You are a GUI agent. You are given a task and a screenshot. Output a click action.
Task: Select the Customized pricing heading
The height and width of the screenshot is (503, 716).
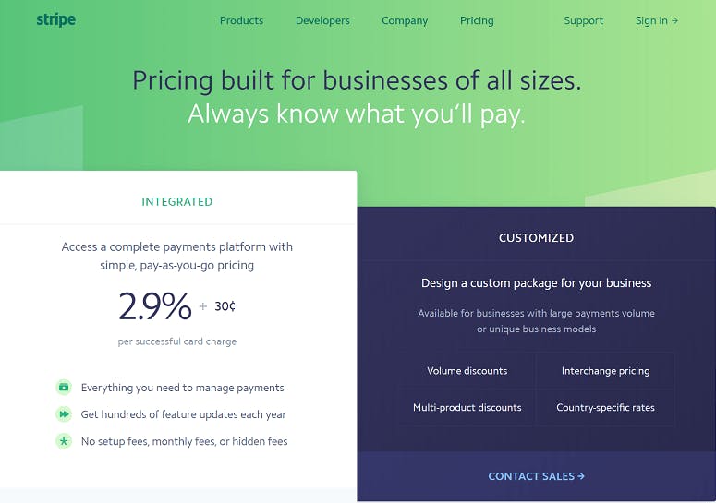pos(536,237)
